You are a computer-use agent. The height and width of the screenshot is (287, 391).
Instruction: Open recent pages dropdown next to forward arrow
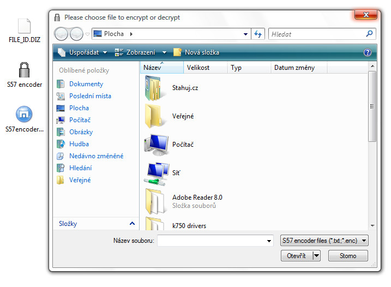tap(88, 34)
